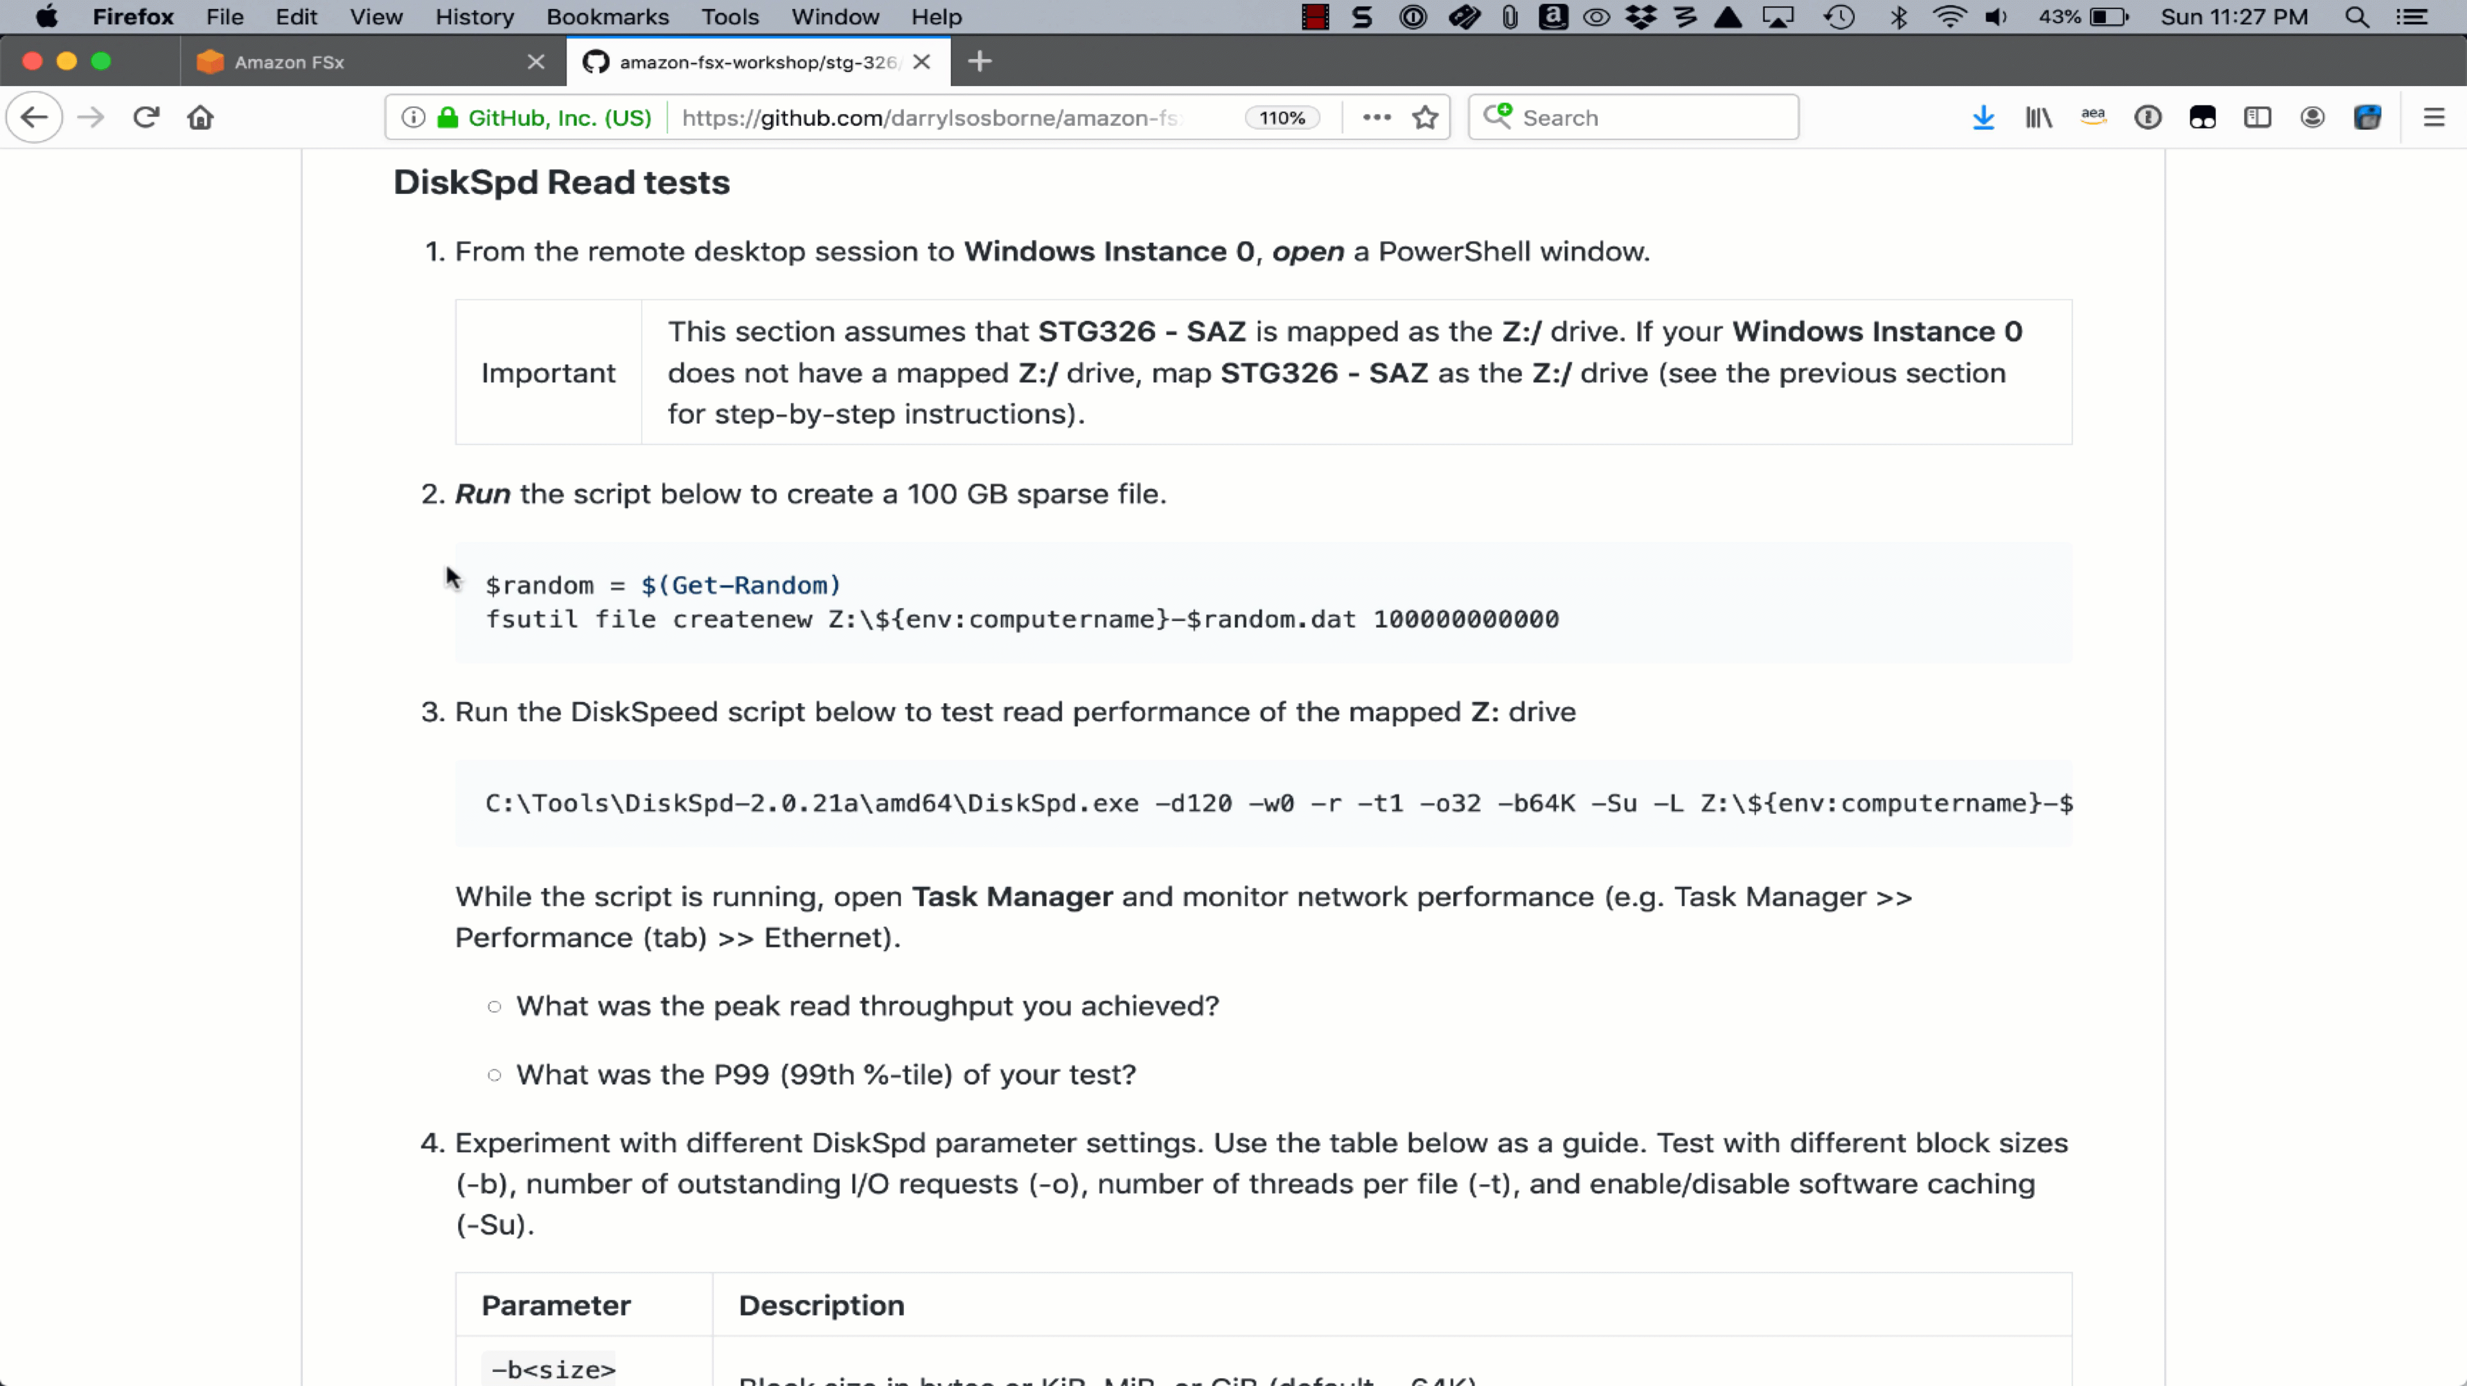
Task: Click the P99 99th percentile question
Action: [x=826, y=1075]
